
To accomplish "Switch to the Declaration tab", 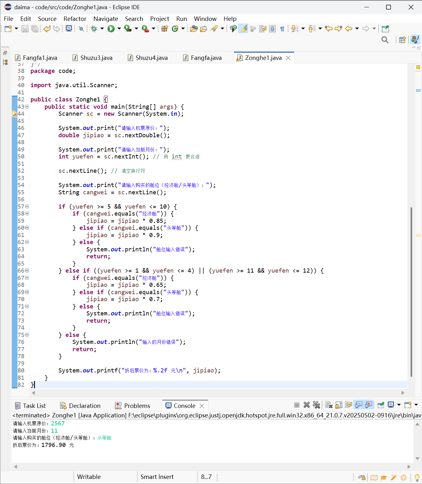I will 80,406.
